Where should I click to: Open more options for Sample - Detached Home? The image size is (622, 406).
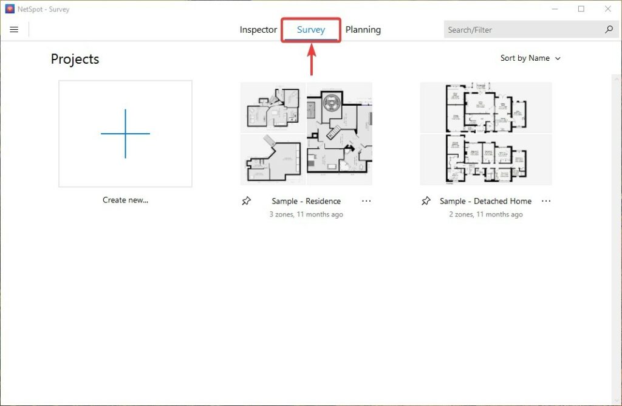pyautogui.click(x=546, y=201)
